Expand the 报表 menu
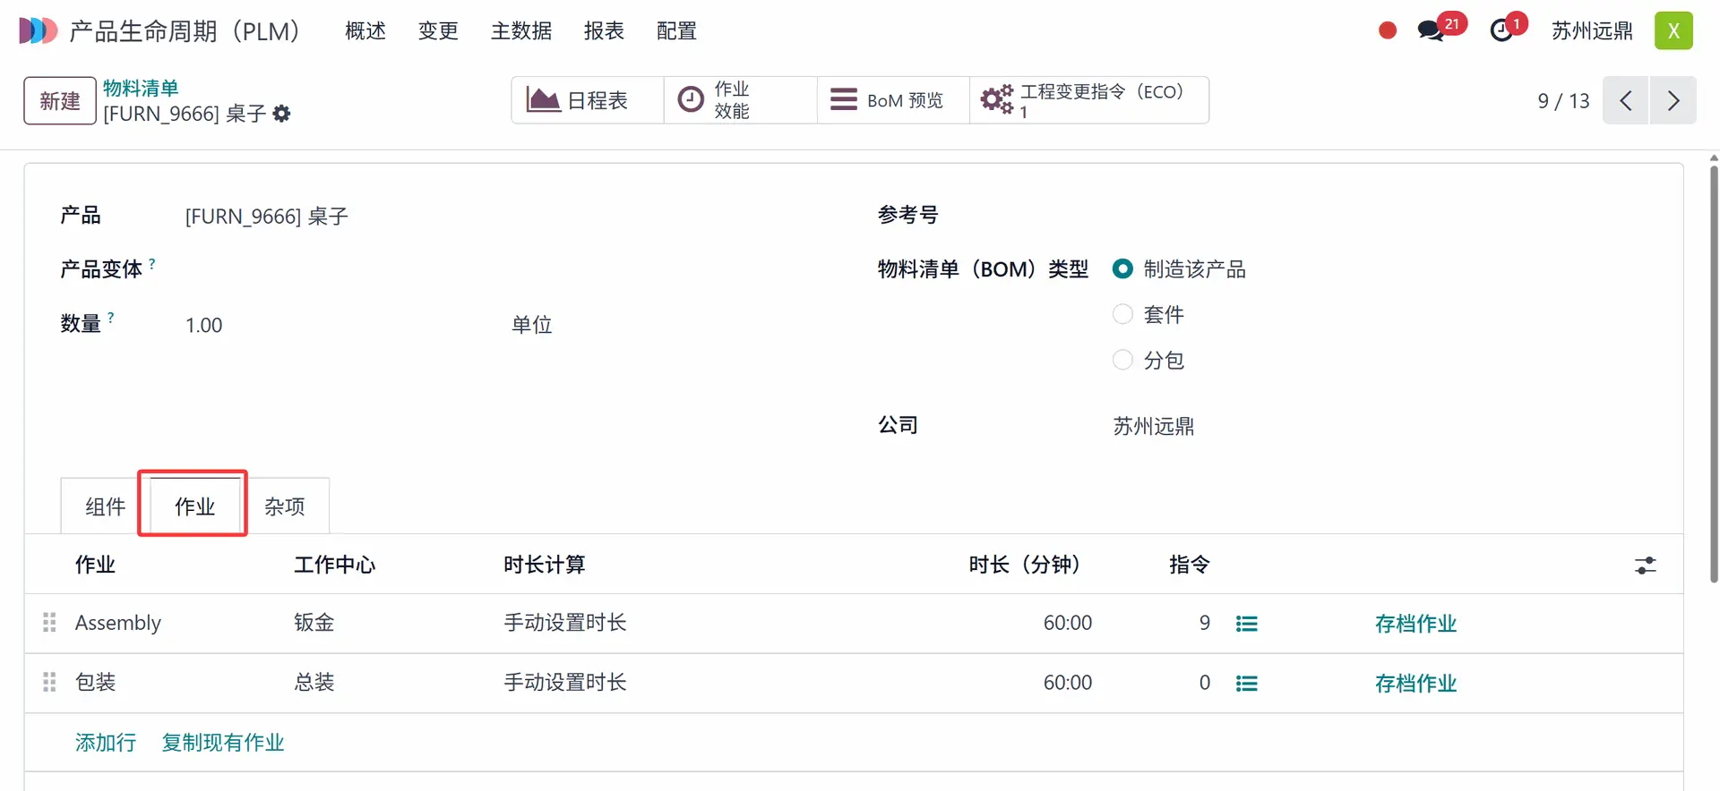 click(x=603, y=31)
